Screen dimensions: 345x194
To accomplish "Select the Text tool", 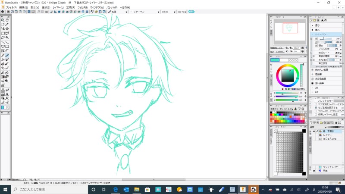I will [x=7, y=94].
